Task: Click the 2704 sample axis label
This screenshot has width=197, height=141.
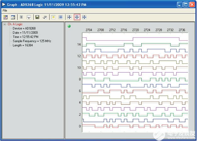Action: [x=89, y=30]
